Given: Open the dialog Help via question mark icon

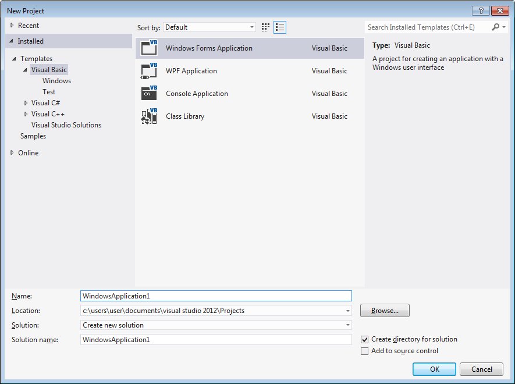Looking at the screenshot, I should [481, 10].
